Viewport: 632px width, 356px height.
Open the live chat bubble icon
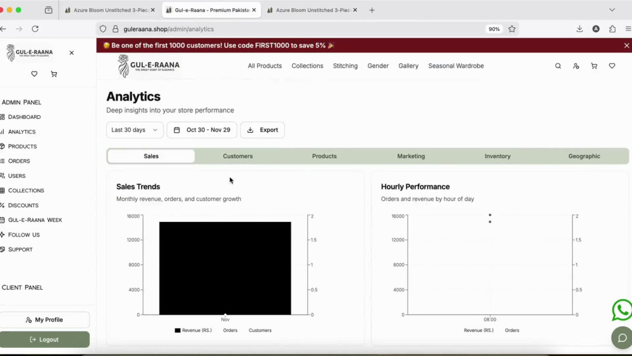(x=622, y=338)
